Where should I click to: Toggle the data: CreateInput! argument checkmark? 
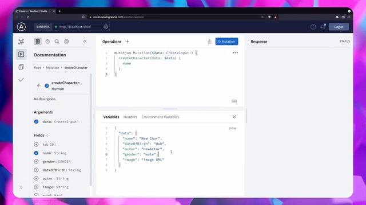tap(36, 121)
